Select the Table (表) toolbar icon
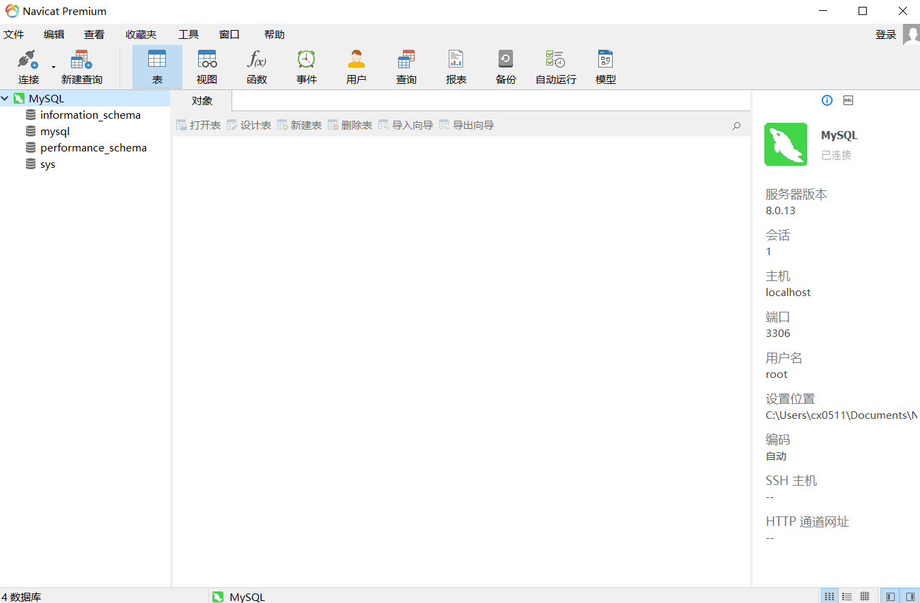The height and width of the screenshot is (603, 920). click(157, 67)
